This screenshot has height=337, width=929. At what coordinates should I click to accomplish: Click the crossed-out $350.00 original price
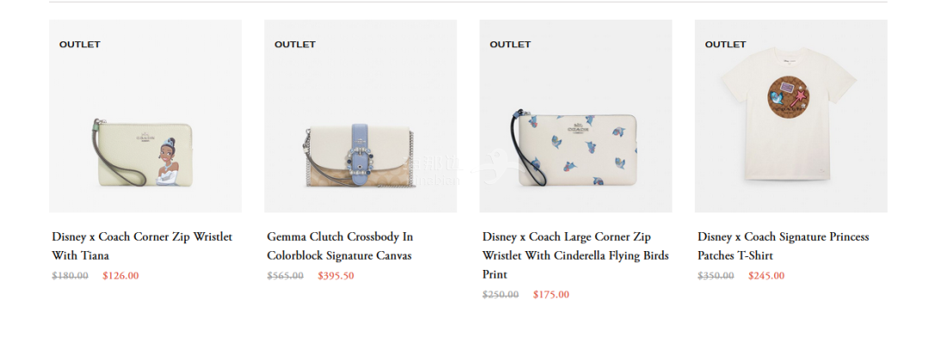[x=716, y=275]
